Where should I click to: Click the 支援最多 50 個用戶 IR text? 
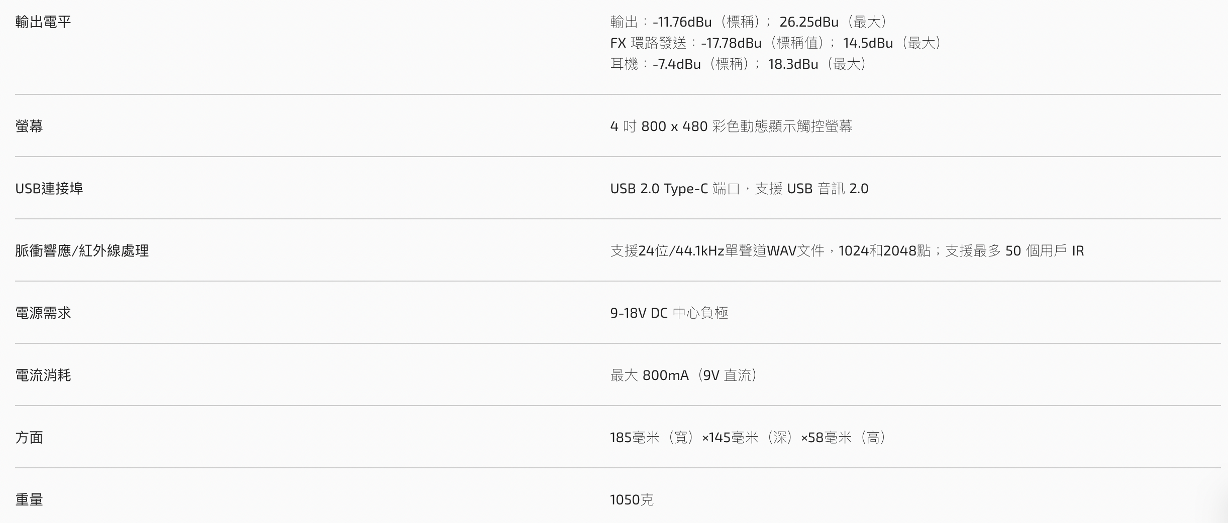click(x=1014, y=250)
